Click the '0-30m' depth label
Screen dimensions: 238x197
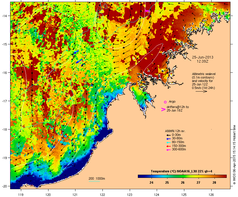(176, 135)
